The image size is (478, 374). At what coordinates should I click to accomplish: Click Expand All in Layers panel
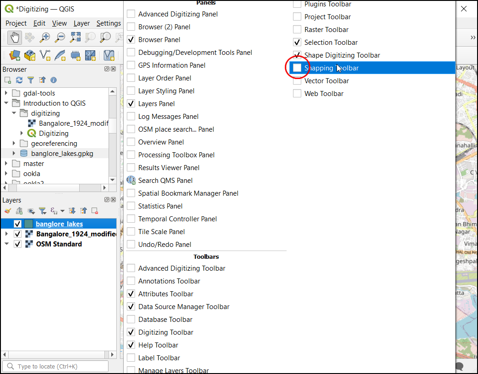coord(72,211)
